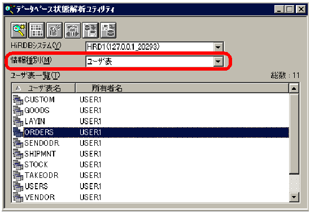Click the table icon beside STOCK
The width and height of the screenshot is (310, 213).
point(18,165)
